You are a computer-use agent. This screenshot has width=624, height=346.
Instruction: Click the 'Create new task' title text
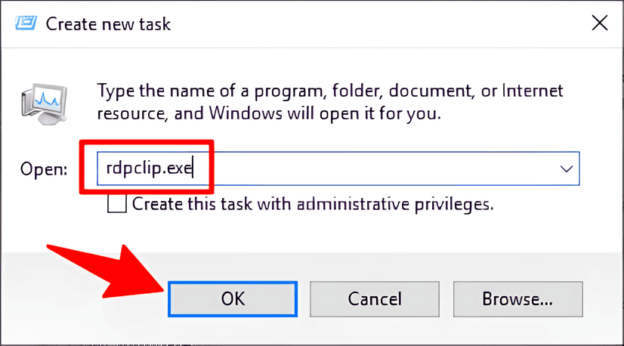click(109, 23)
